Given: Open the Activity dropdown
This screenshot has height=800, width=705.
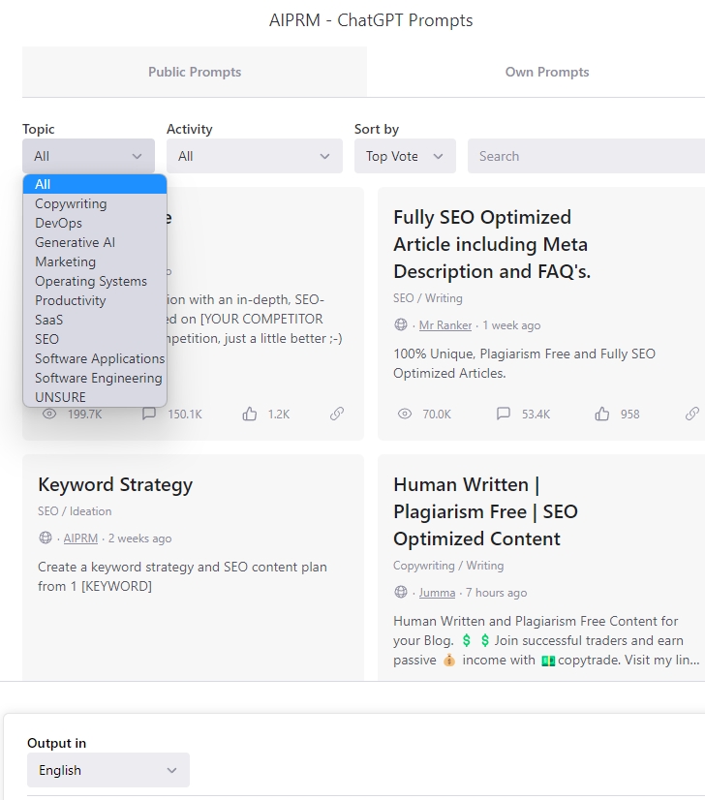Looking at the screenshot, I should [x=255, y=156].
